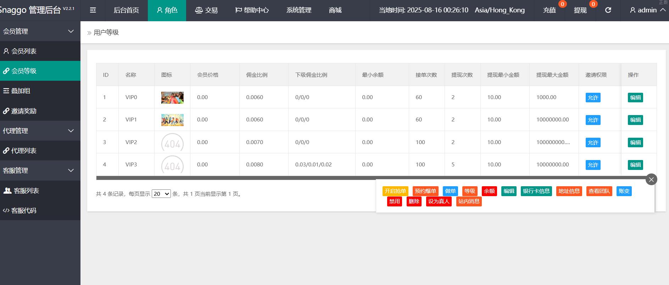Click 编辑 button for VIP1 row
This screenshot has width=669, height=285.
point(635,120)
